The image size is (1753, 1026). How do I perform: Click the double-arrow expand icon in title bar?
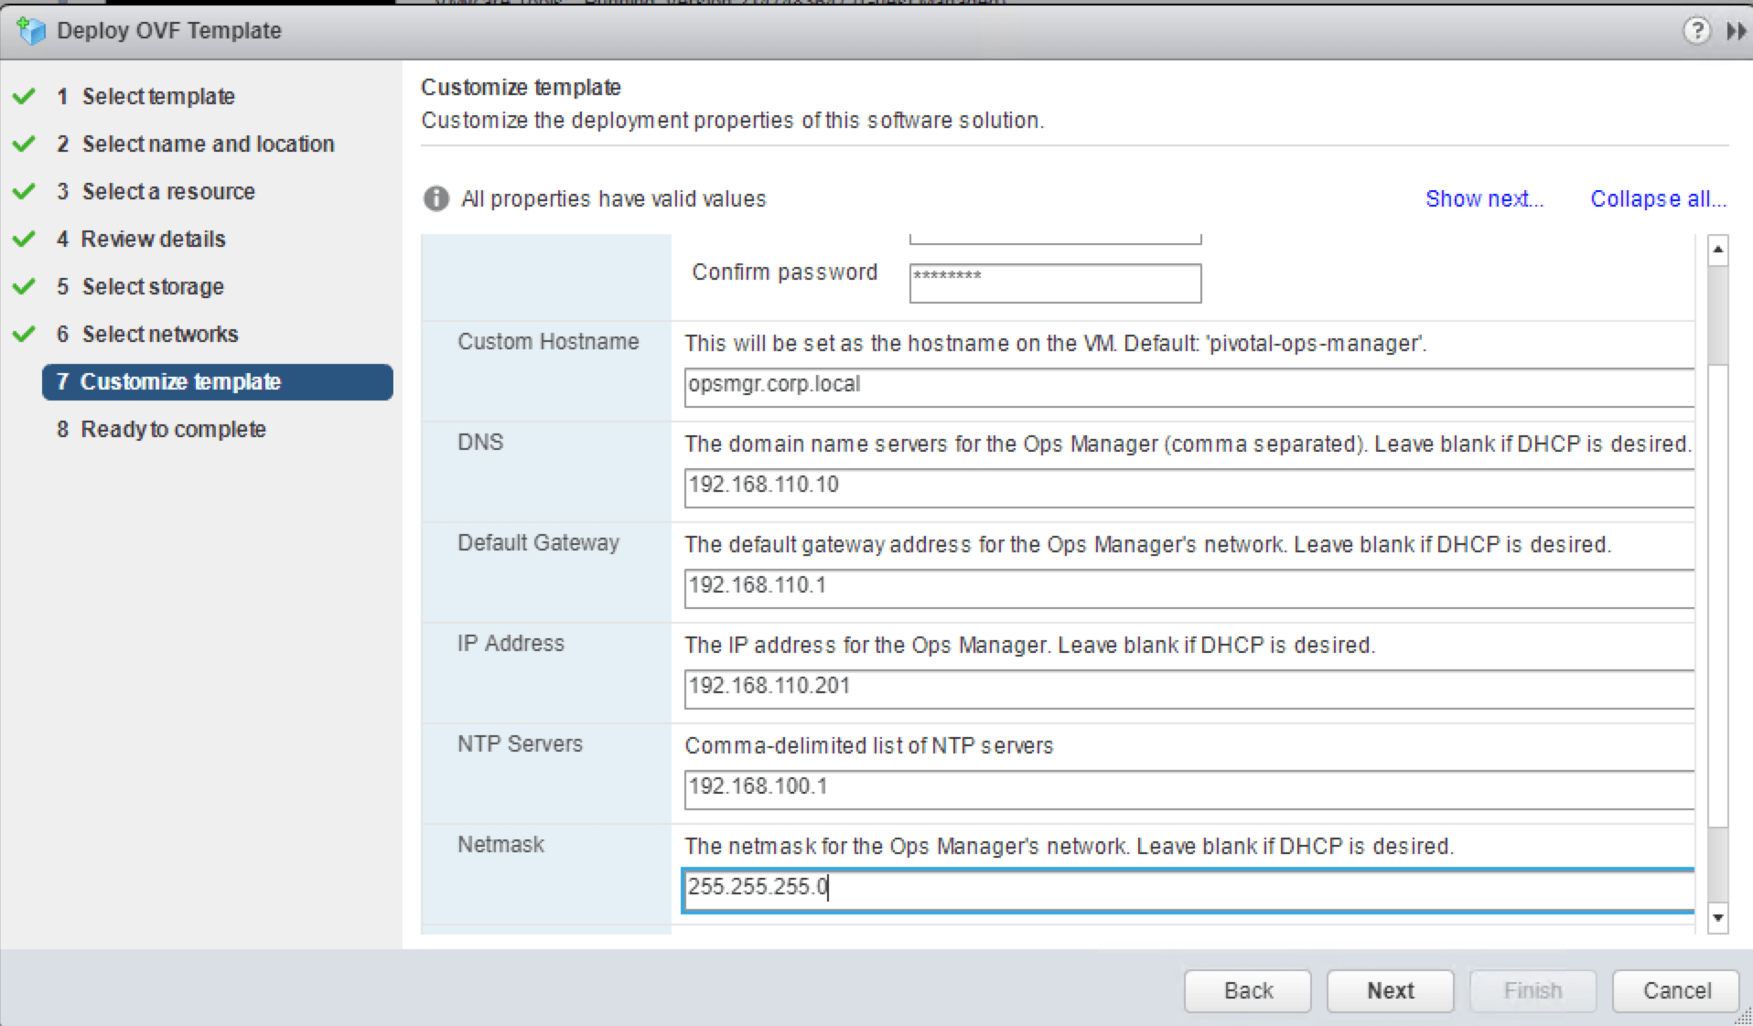1736,31
